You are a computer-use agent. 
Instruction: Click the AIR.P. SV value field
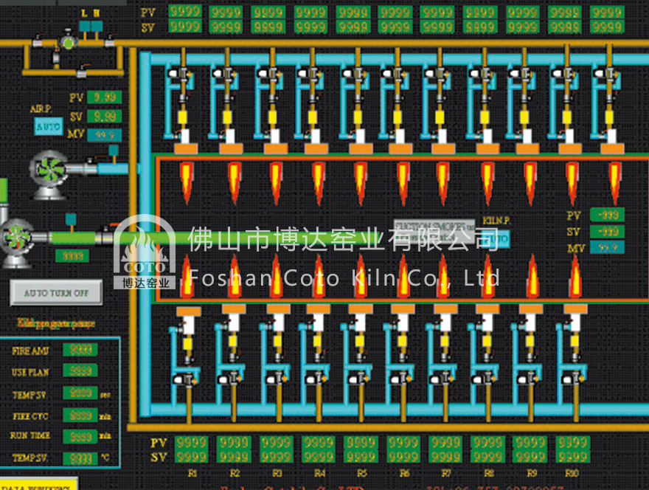tap(105, 117)
